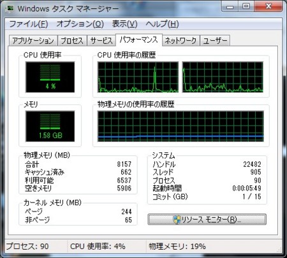Viewport: 287px width, 258px height.
Task: Select the パフォーマンス tab
Action: (x=139, y=39)
